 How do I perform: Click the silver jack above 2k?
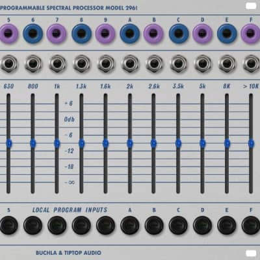point(130,64)
